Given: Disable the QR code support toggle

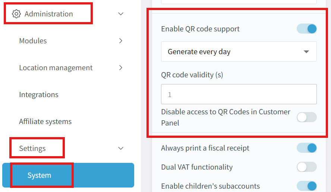Looking at the screenshot, I should (x=307, y=29).
